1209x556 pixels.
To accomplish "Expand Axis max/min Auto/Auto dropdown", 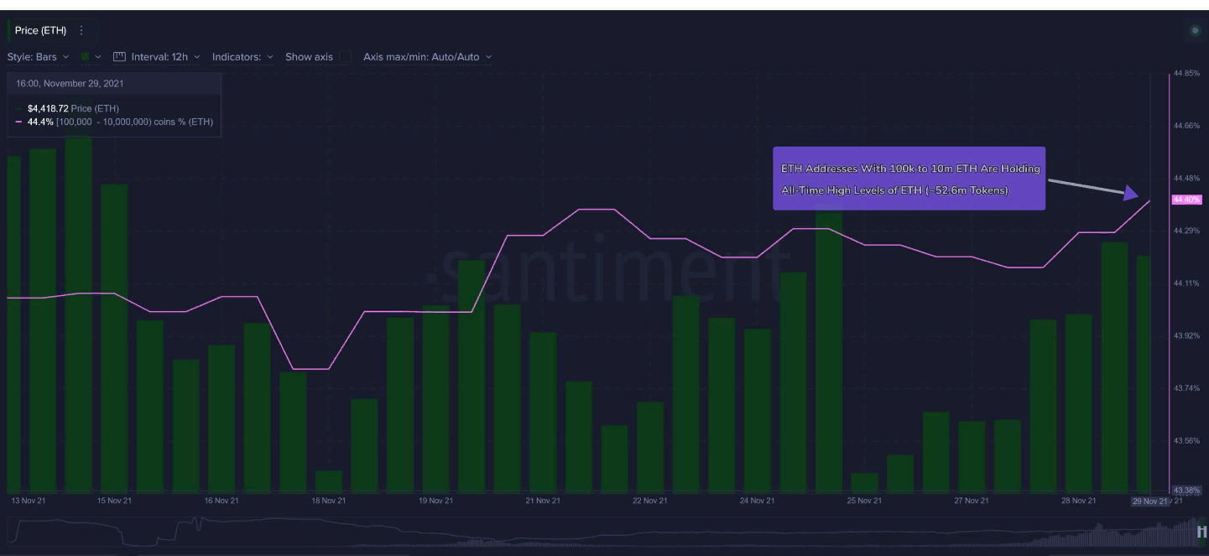I will (427, 57).
